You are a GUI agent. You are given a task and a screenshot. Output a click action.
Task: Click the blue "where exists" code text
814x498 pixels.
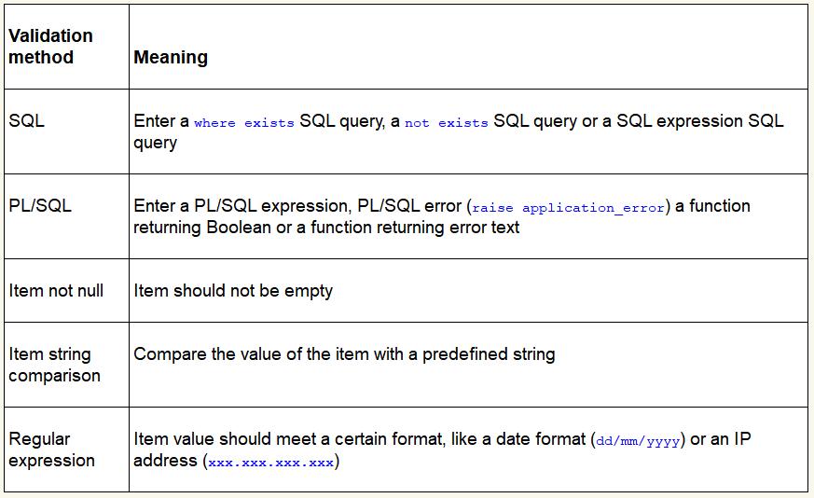click(x=244, y=123)
